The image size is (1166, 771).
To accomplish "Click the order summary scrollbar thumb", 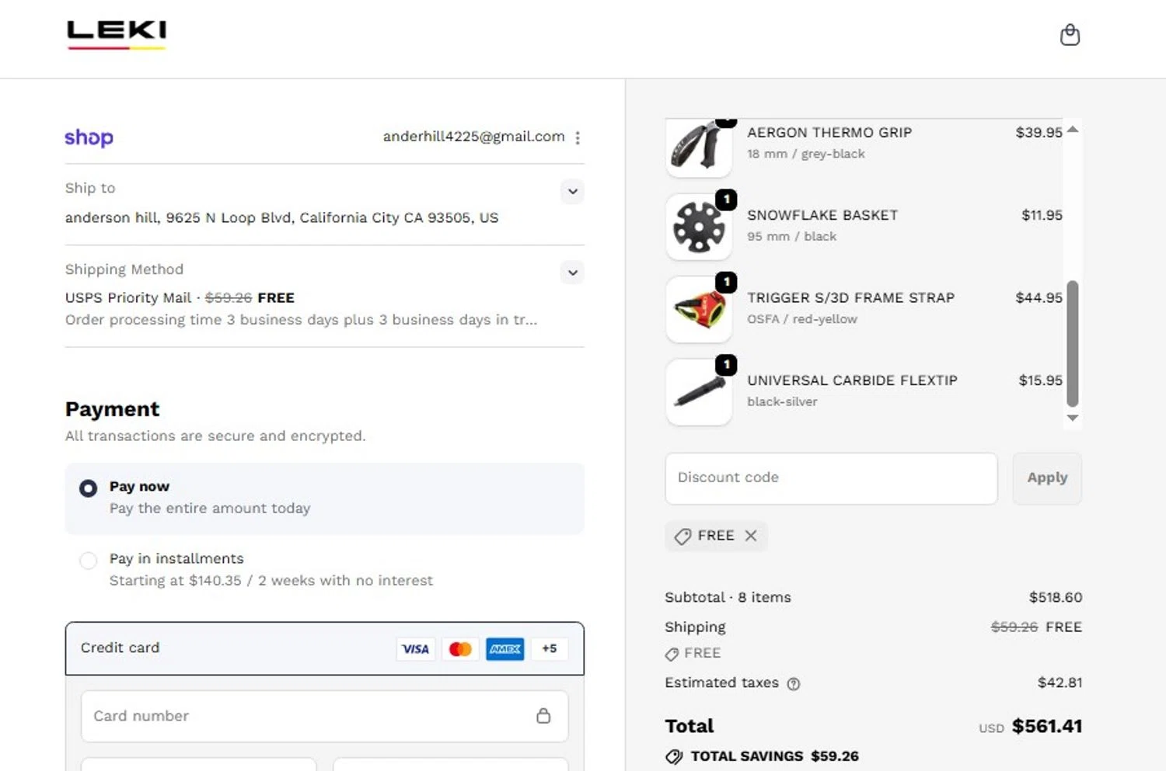I will pyautogui.click(x=1073, y=344).
